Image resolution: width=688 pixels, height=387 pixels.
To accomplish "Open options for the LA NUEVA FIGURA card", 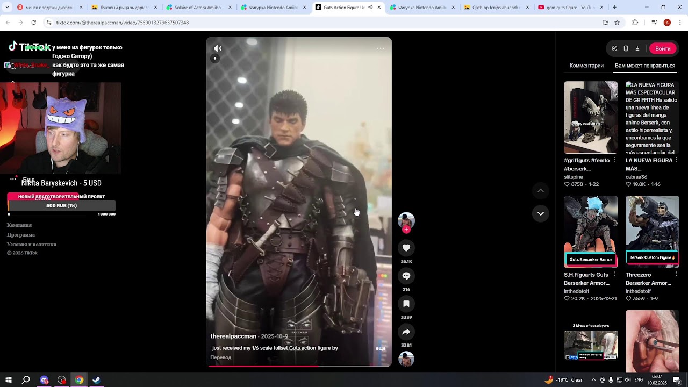I will [x=677, y=160].
